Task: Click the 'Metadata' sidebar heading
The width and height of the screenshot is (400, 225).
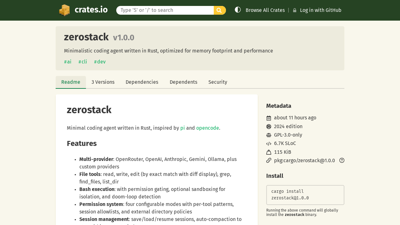Action: coord(279,106)
